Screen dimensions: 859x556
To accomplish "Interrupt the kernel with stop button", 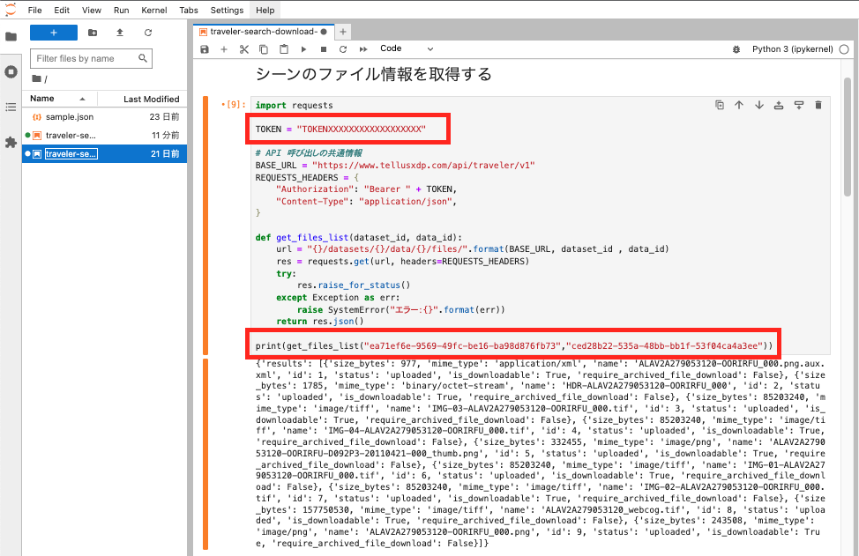I will [x=323, y=49].
